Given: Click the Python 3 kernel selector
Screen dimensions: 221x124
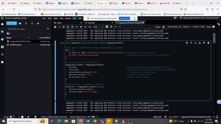Looking at the screenshot, I should [x=186, y=27].
